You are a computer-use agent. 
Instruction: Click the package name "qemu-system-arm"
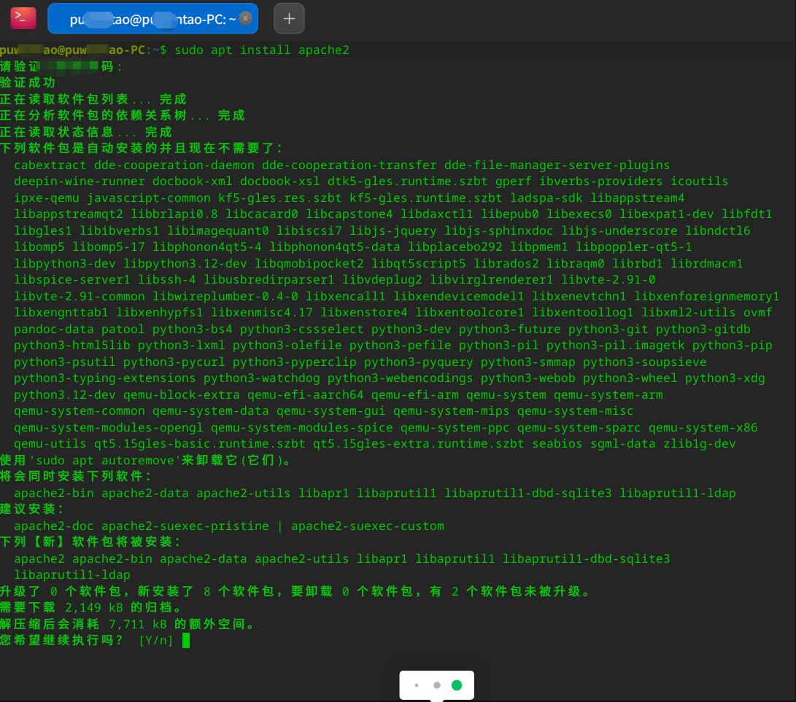pos(608,394)
